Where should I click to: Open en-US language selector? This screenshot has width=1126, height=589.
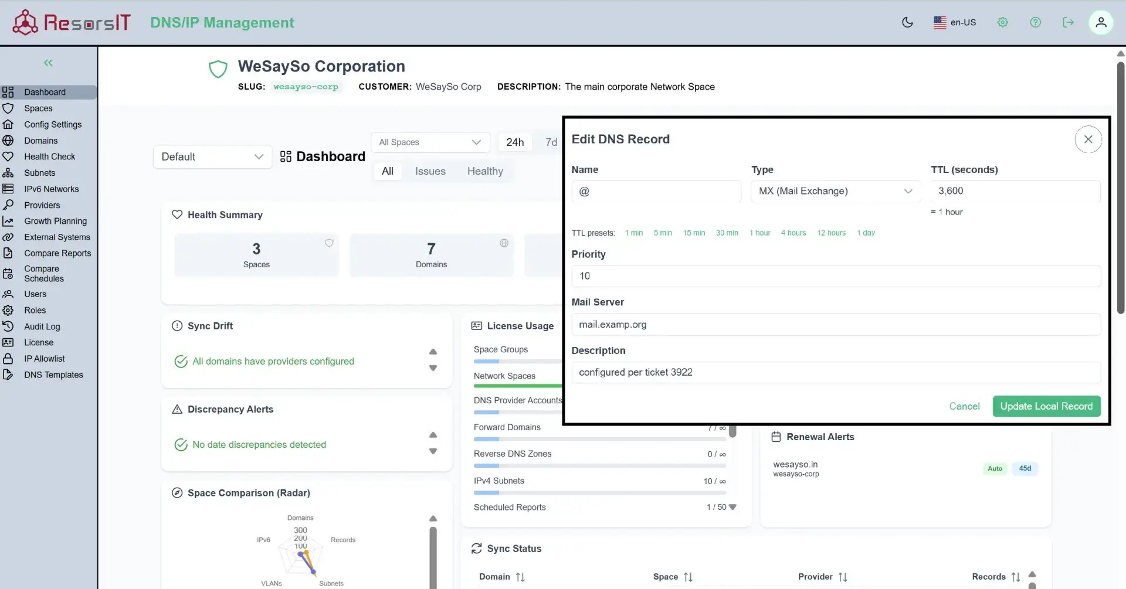[x=955, y=22]
